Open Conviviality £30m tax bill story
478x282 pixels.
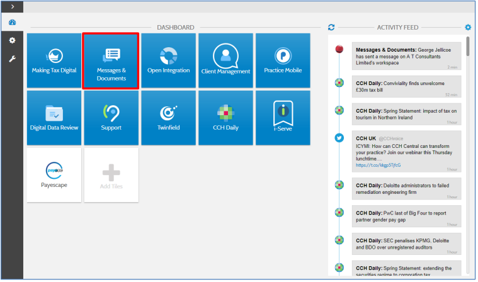point(406,86)
